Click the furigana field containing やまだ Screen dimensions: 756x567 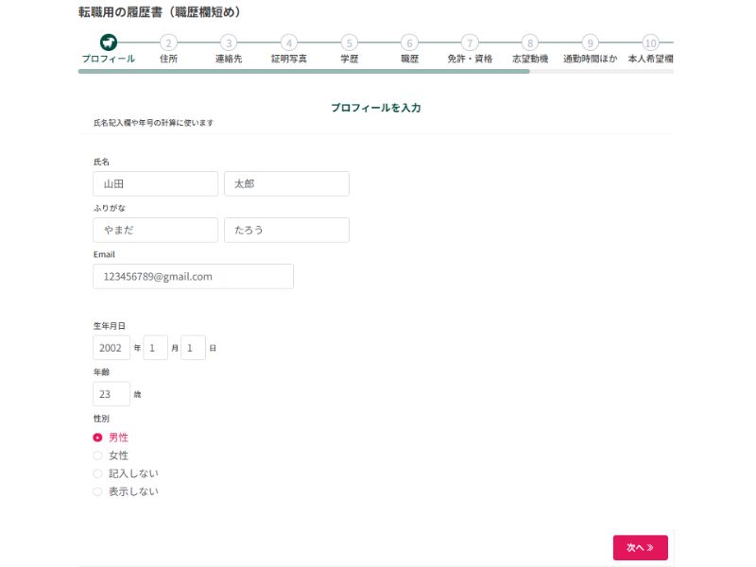click(155, 230)
